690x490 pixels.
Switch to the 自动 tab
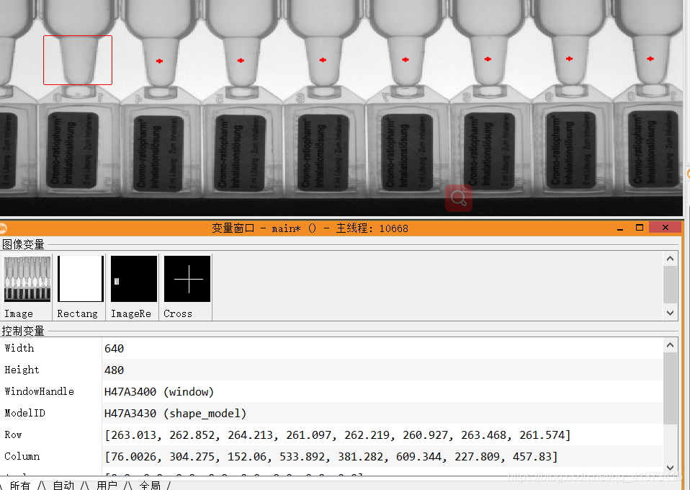click(x=63, y=485)
